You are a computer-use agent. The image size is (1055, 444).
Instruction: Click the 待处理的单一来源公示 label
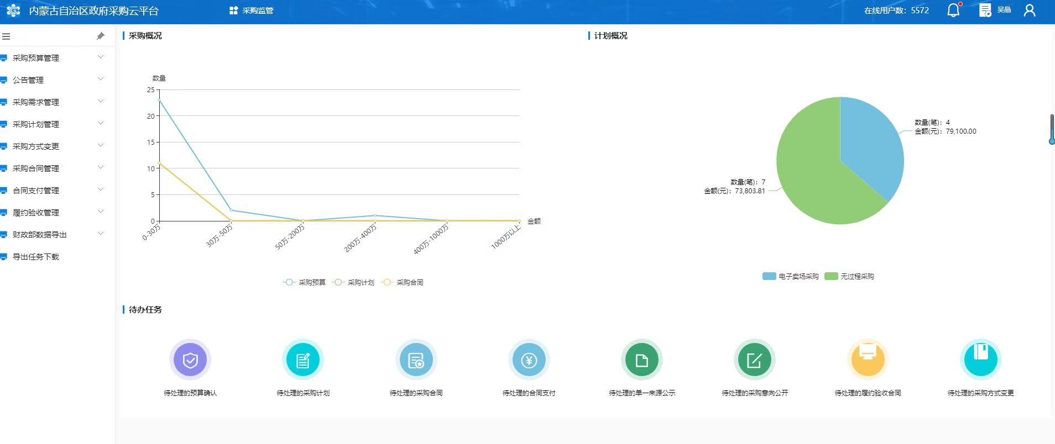[x=642, y=393]
